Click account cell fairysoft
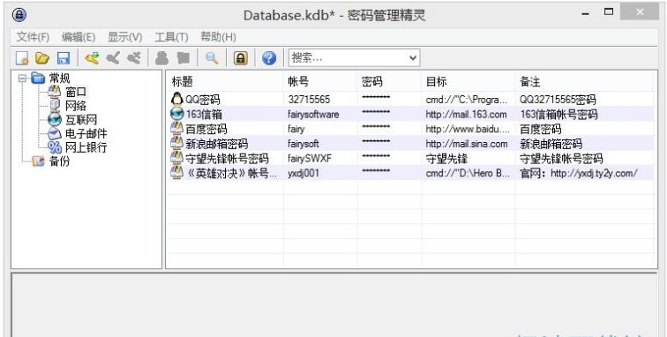The height and width of the screenshot is (337, 667). tap(304, 144)
